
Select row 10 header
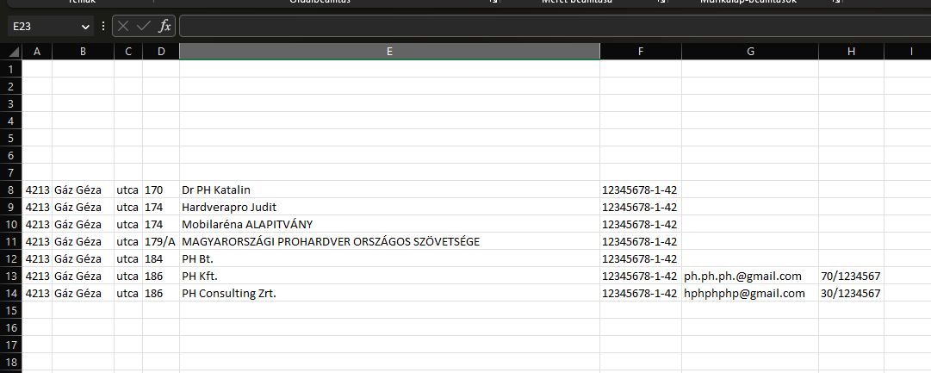point(11,225)
